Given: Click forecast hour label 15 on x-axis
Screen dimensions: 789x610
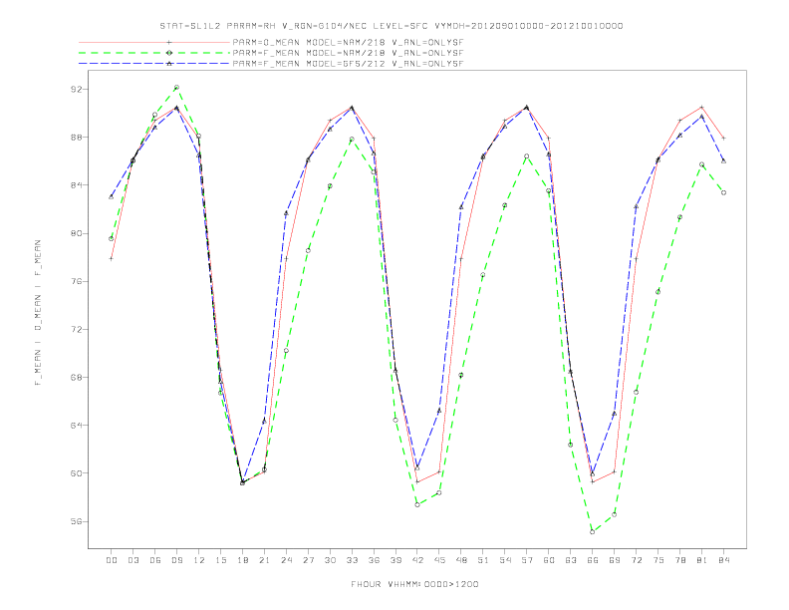Looking at the screenshot, I should (220, 560).
